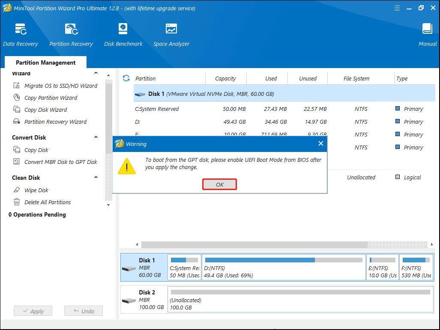Select Wipe Disk option
This screenshot has width=440, height=330.
click(x=36, y=190)
